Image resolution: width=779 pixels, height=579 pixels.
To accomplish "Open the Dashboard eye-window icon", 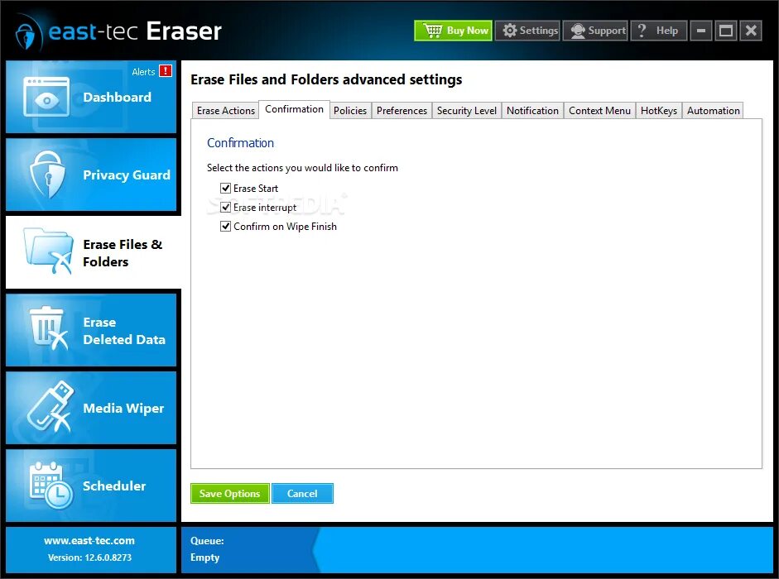I will tap(46, 97).
